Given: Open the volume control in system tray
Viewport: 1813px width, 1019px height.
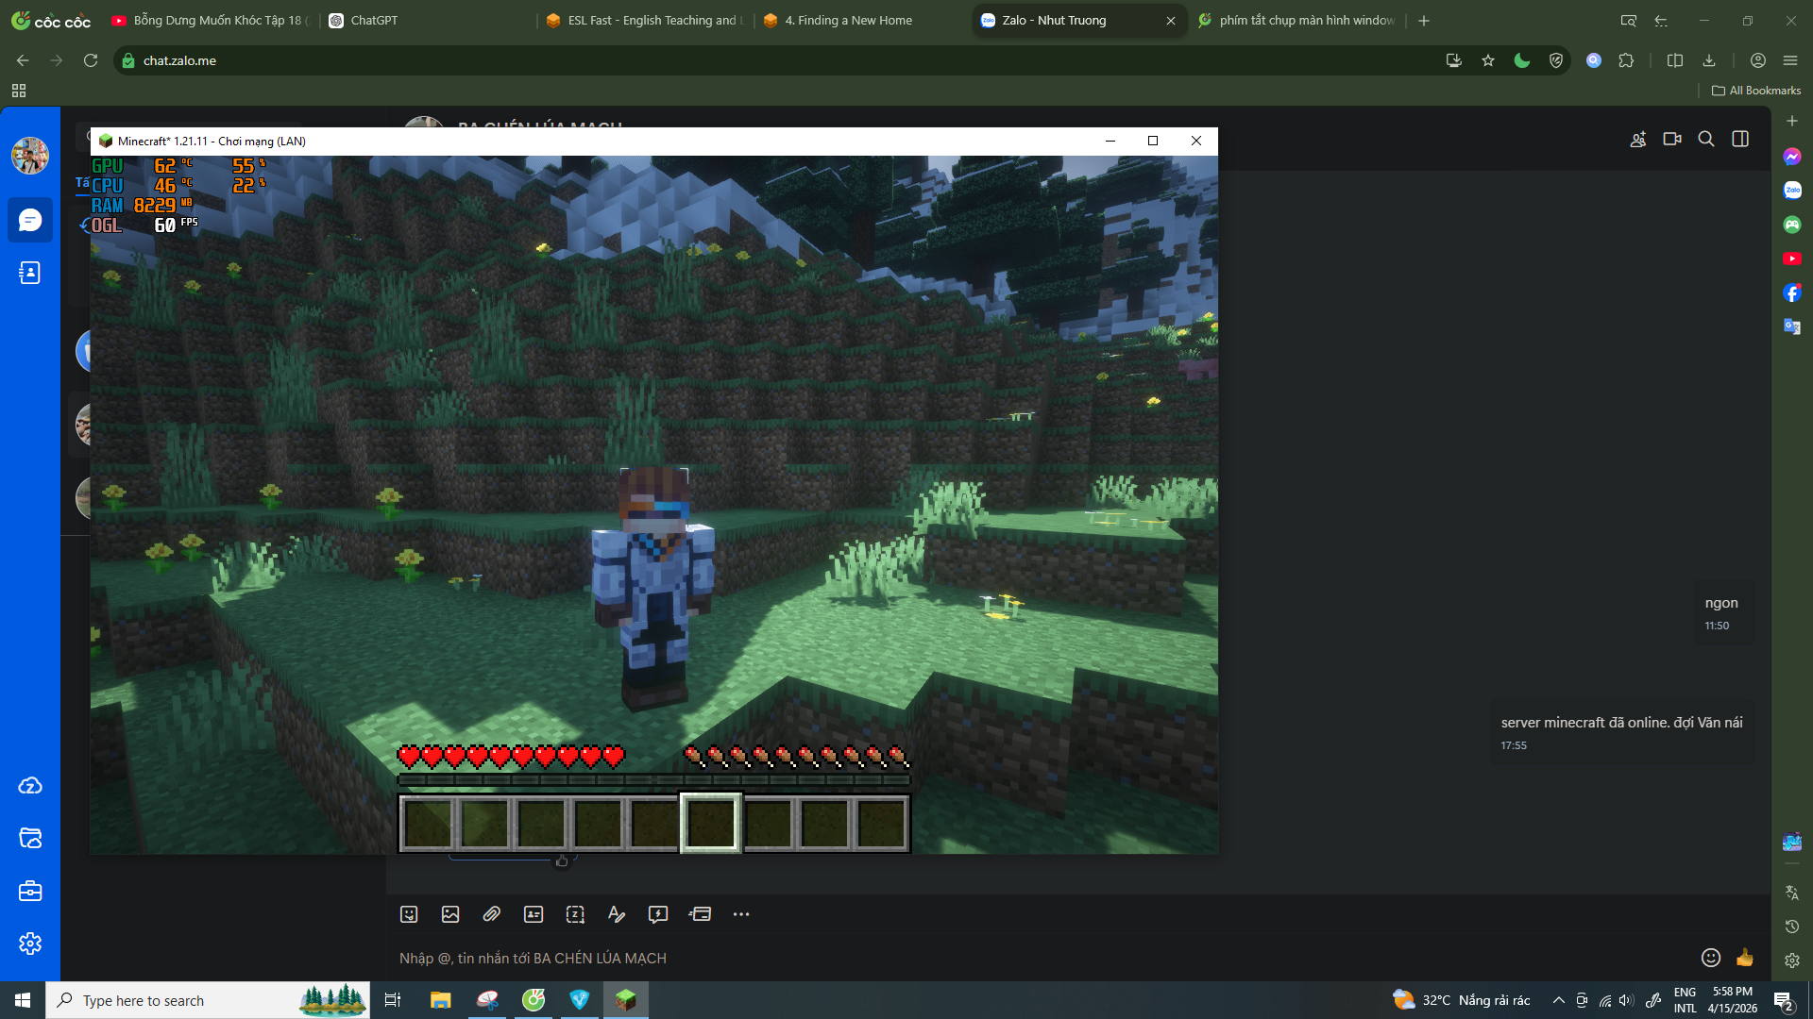Looking at the screenshot, I should tap(1626, 1000).
